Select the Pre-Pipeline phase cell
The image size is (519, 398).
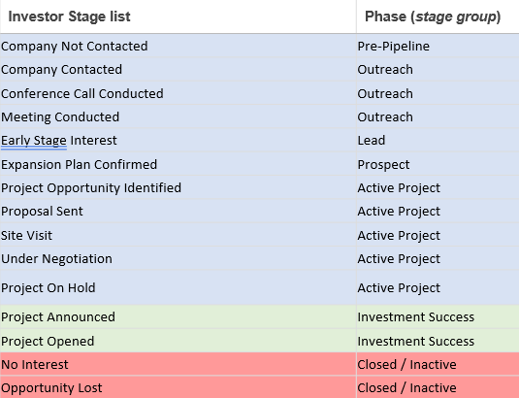[x=438, y=46]
